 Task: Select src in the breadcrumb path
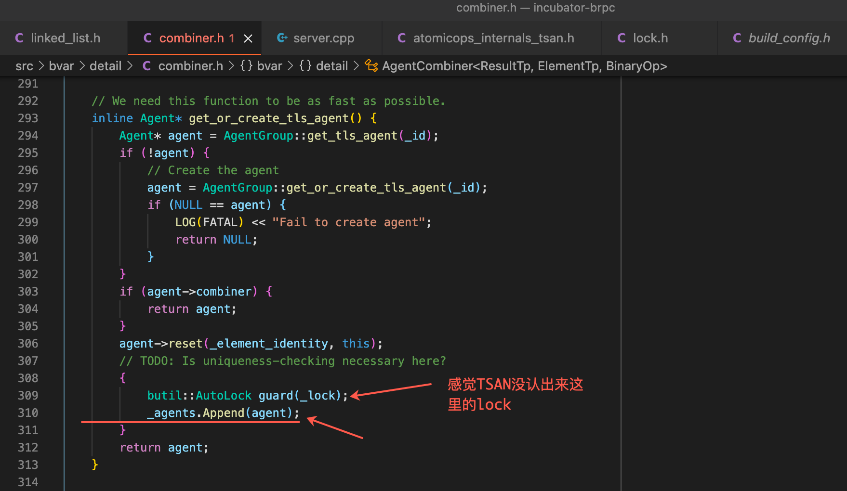tap(24, 66)
